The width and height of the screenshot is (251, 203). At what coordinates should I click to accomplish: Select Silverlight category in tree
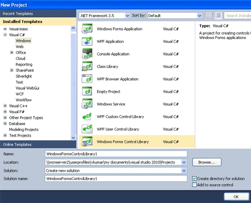[x=24, y=76]
